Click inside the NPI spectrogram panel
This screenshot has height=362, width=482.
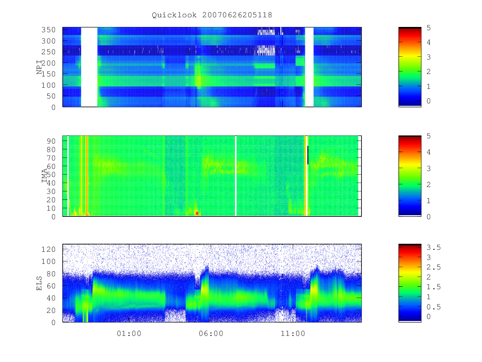(212, 67)
